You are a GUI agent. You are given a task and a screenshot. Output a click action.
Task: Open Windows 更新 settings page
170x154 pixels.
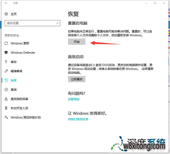20,43
